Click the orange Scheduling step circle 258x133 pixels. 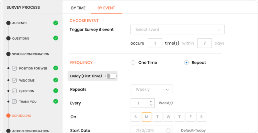8,115
